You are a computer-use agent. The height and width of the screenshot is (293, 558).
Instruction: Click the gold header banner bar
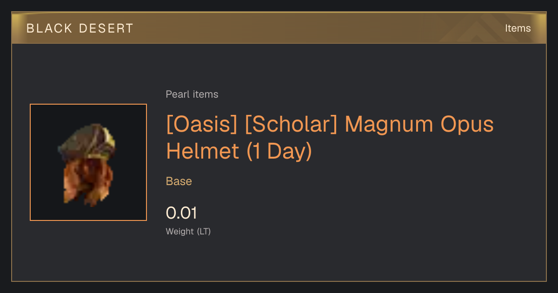point(279,28)
